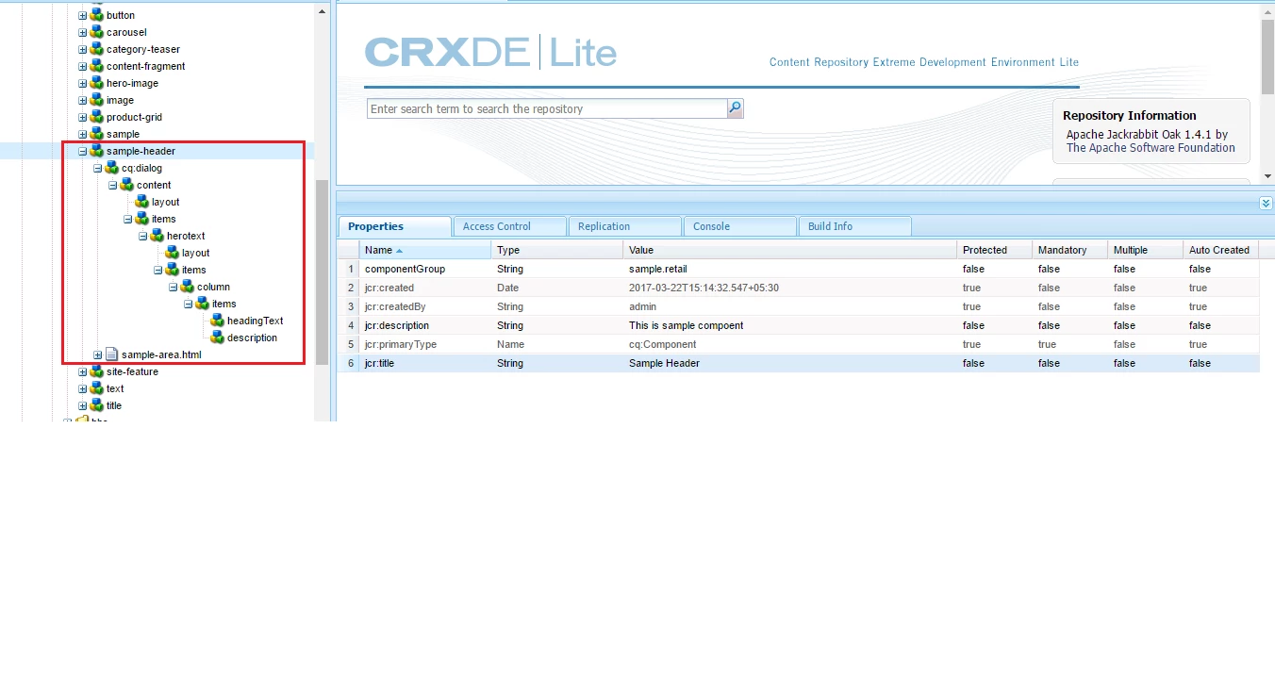Open The Apache Software Foundation link

[1151, 148]
